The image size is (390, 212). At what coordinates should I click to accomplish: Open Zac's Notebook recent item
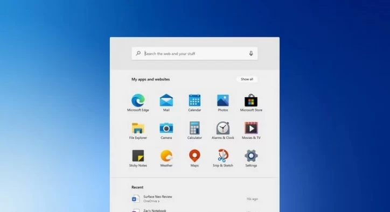pyautogui.click(x=155, y=210)
